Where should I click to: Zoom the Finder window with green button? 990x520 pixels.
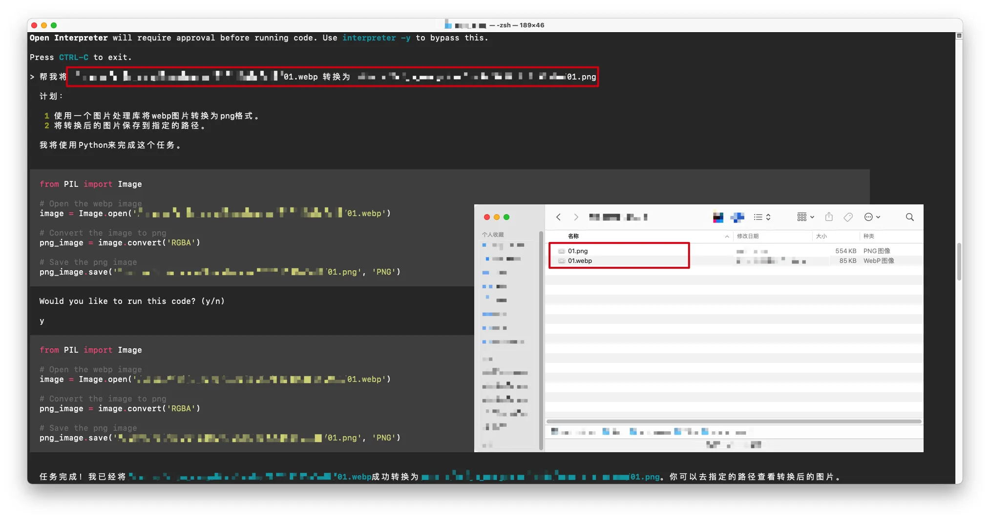click(x=506, y=217)
